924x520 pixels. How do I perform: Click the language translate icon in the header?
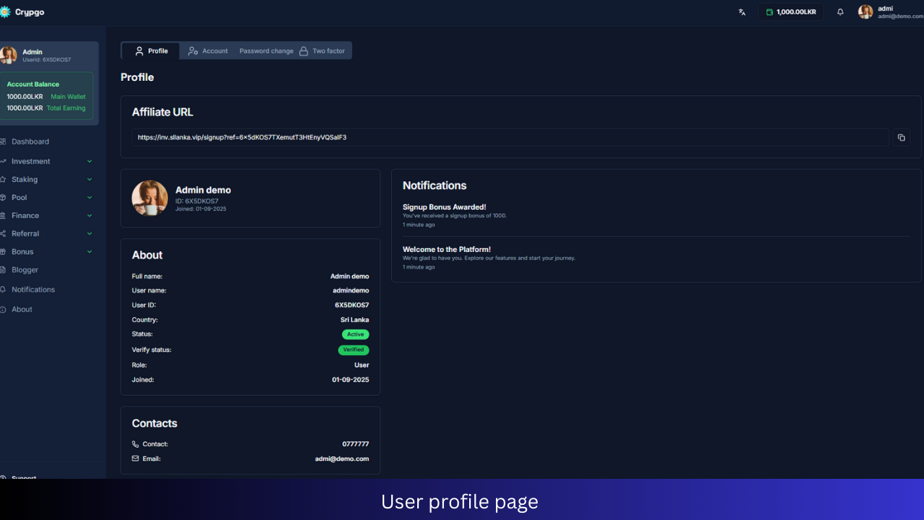click(741, 12)
